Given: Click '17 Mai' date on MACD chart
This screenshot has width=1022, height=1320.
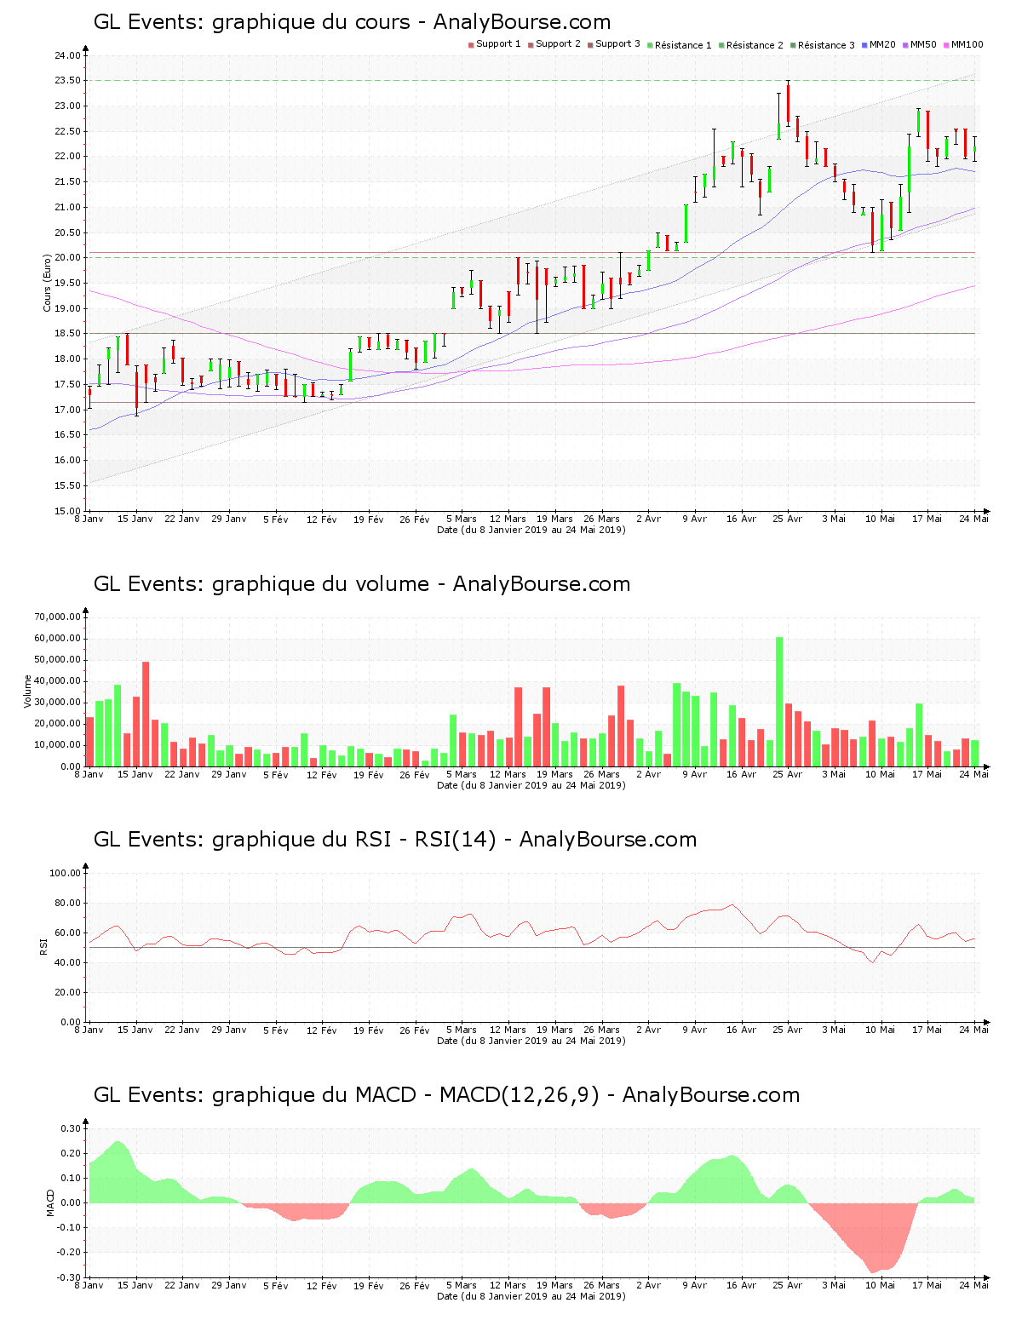Looking at the screenshot, I should tap(927, 1285).
